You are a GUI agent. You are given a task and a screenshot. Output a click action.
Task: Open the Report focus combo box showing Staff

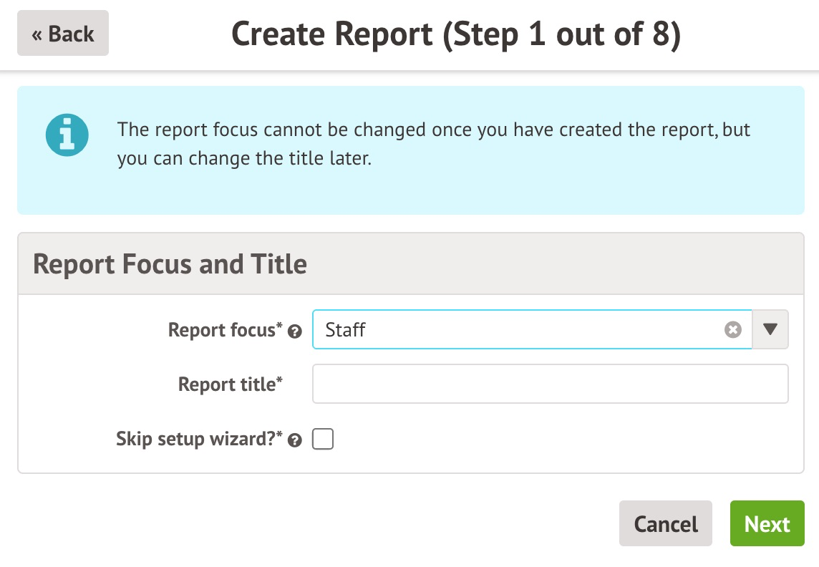click(523, 329)
